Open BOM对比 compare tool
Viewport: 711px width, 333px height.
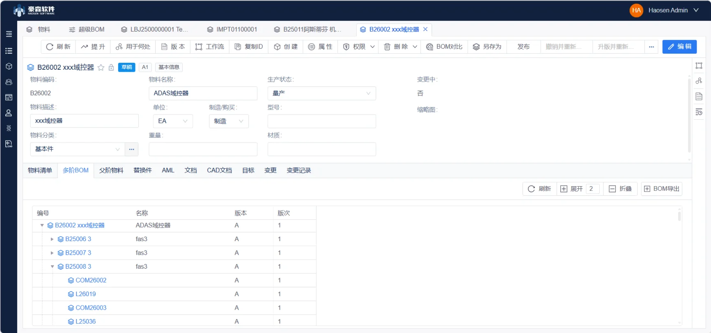(x=444, y=47)
